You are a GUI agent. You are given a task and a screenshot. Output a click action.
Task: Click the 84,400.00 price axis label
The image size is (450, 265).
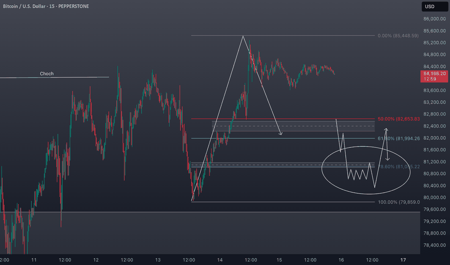pos(435,66)
